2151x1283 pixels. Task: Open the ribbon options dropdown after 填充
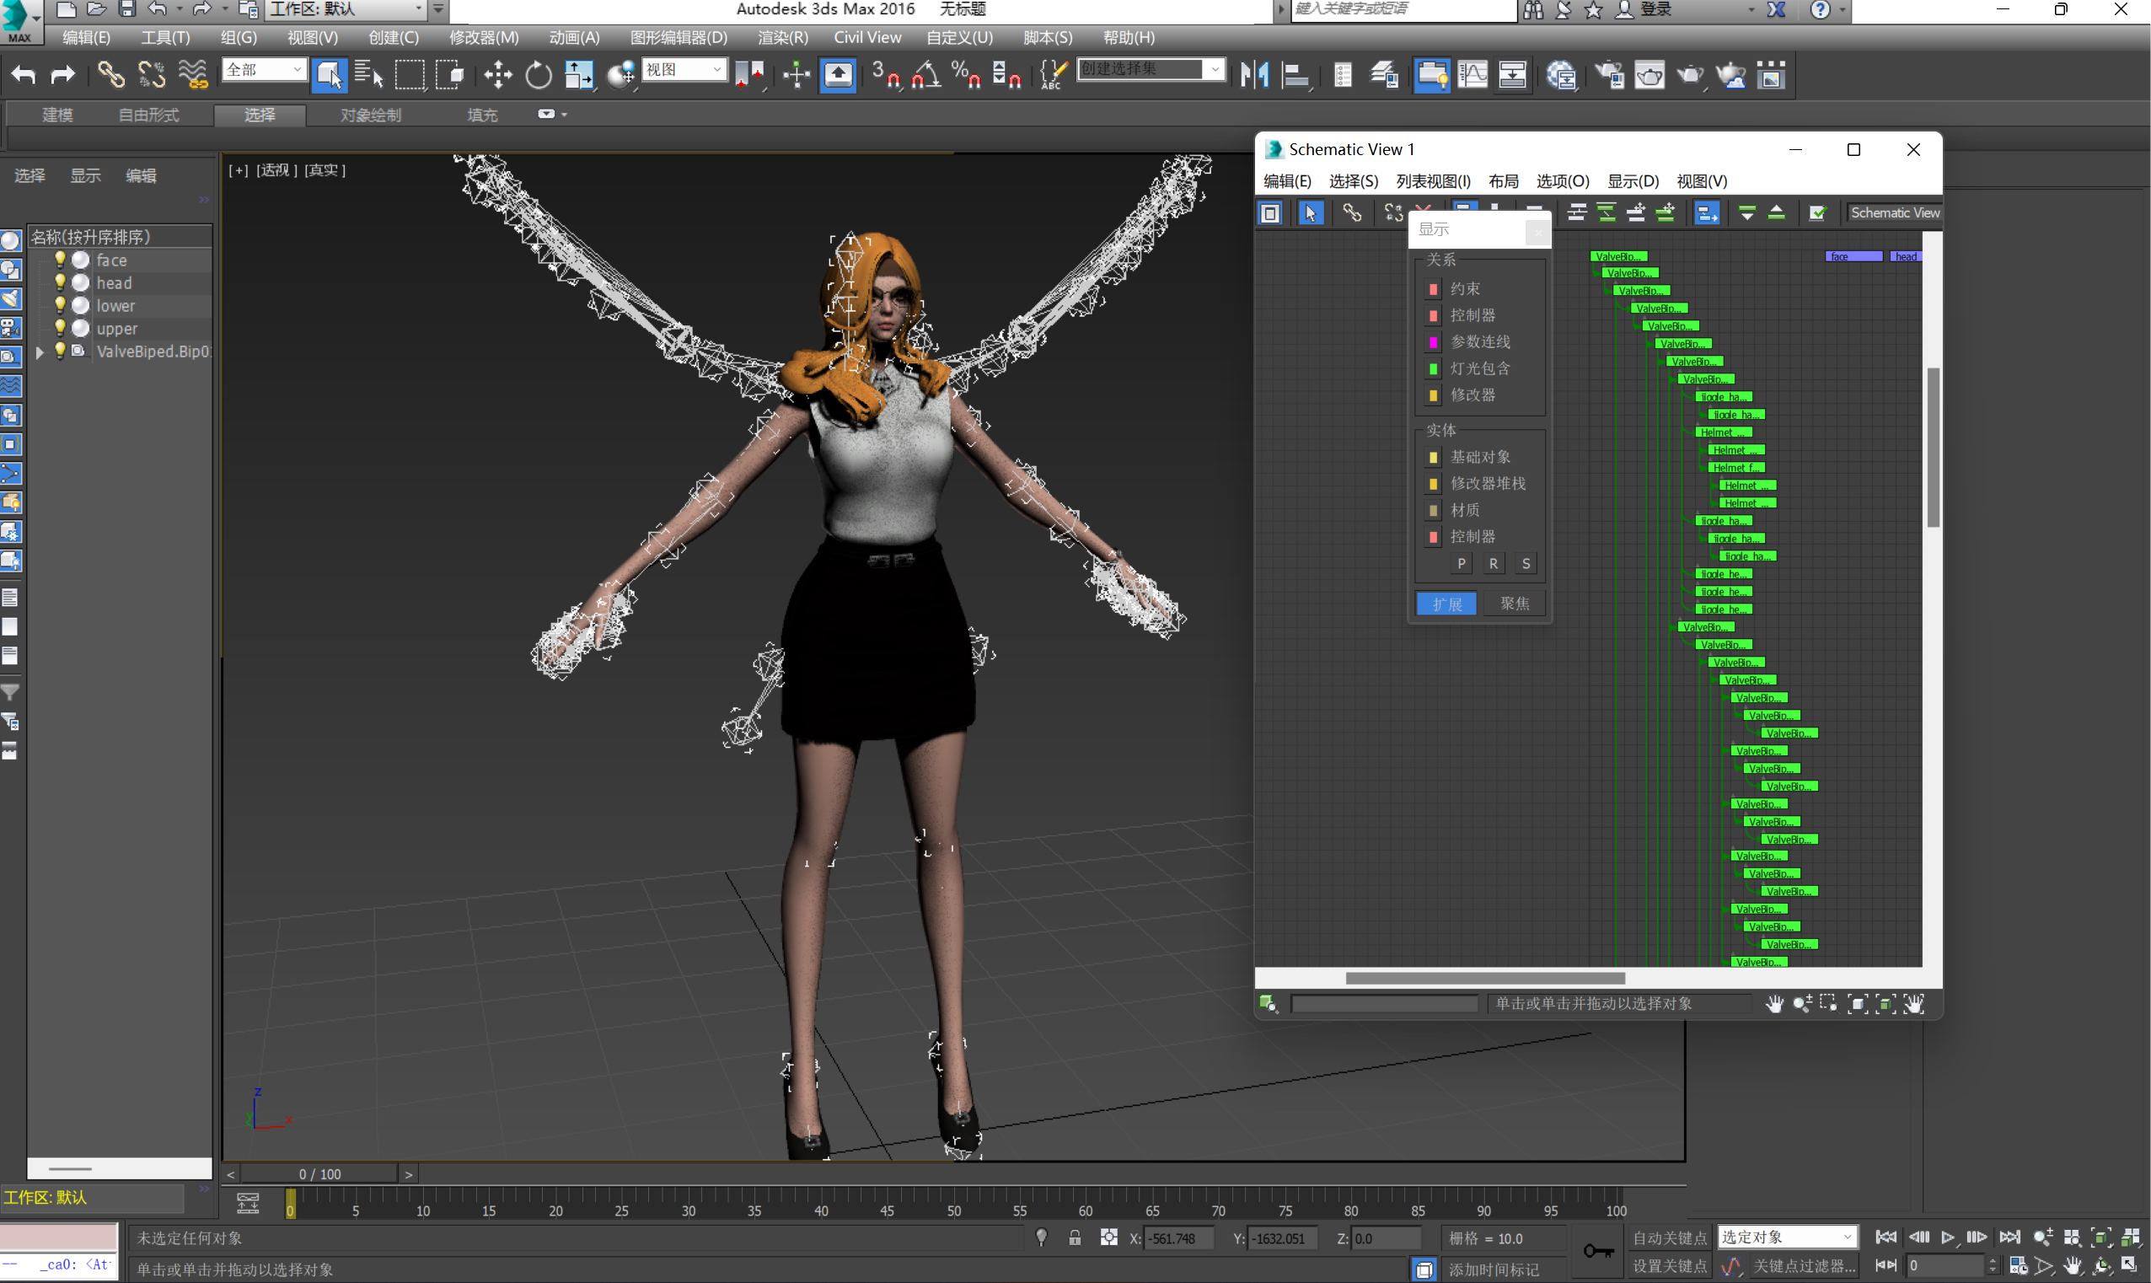(551, 114)
